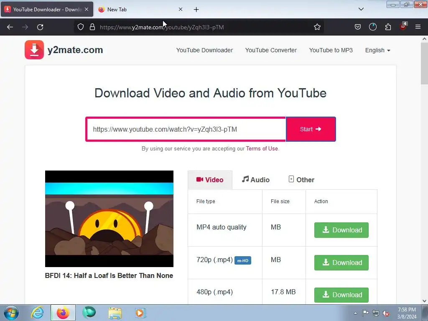Switch to the New Tab browser tab
The height and width of the screenshot is (321, 428).
140,9
